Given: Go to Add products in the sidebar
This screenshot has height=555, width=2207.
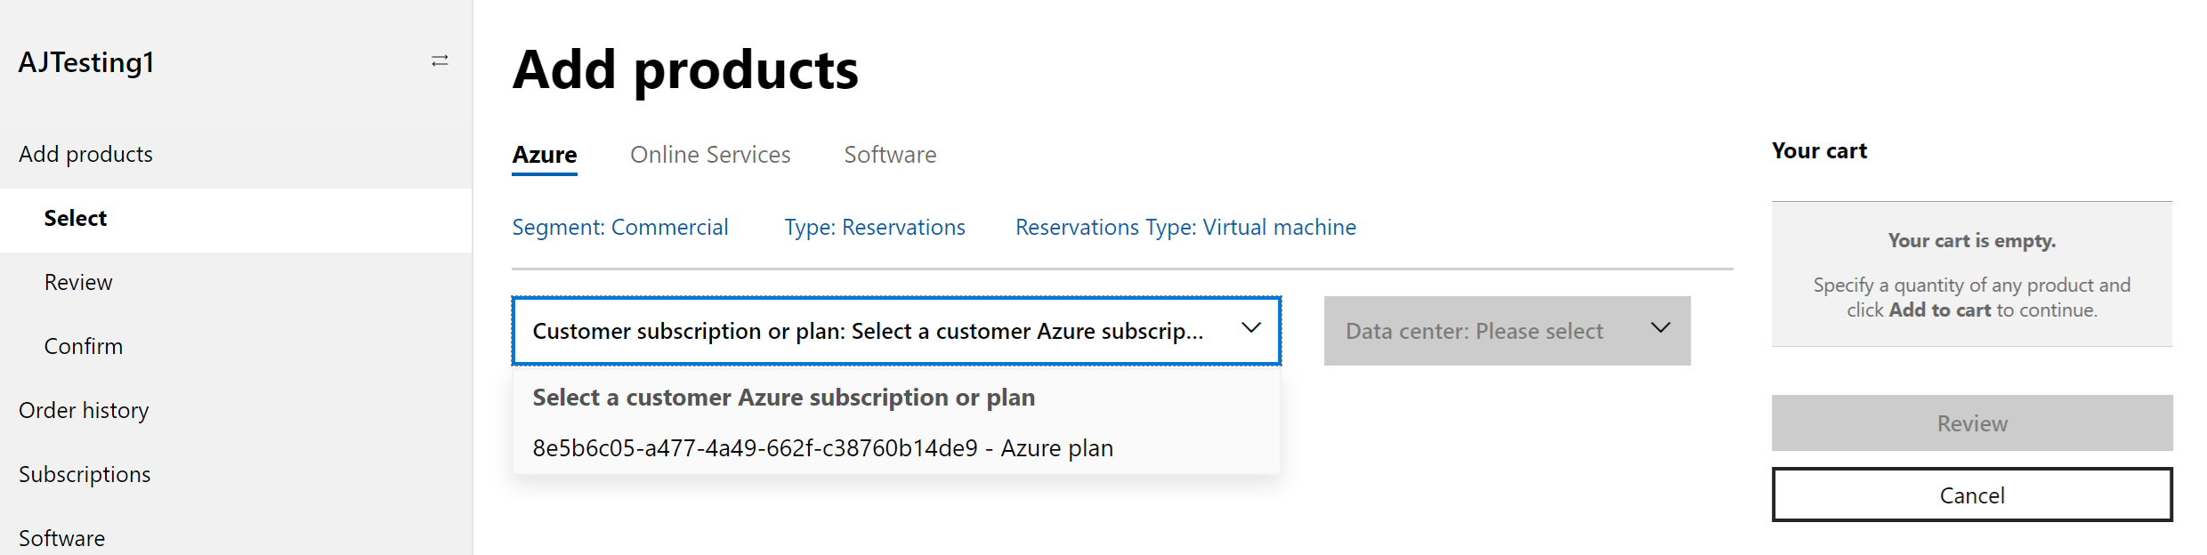Looking at the screenshot, I should tap(85, 155).
